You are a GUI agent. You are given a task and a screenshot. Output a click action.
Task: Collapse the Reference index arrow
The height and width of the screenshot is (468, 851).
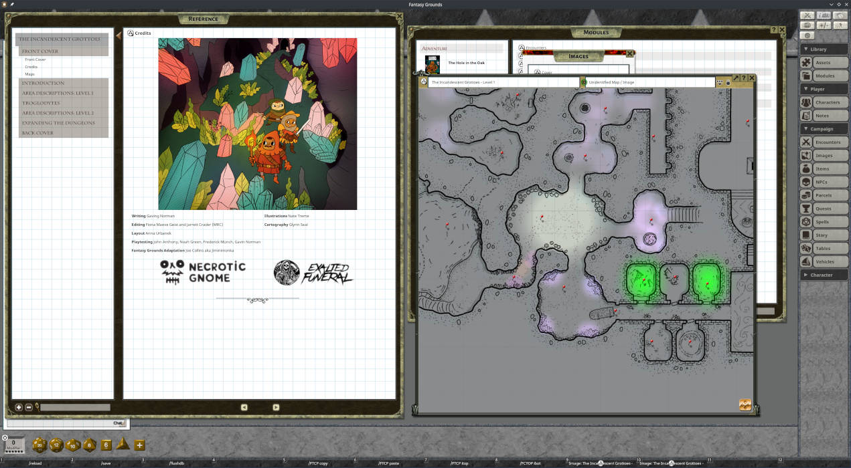pos(119,36)
